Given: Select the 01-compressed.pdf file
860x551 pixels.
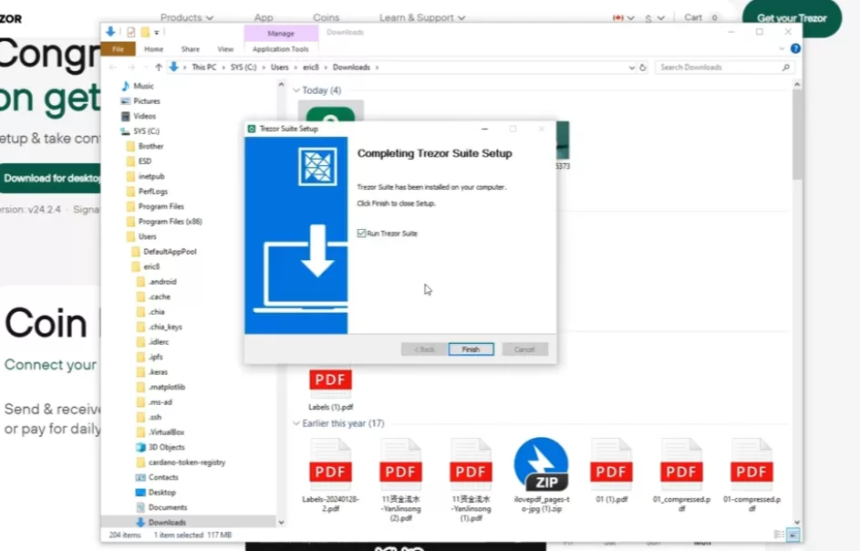Looking at the screenshot, I should coord(751,476).
